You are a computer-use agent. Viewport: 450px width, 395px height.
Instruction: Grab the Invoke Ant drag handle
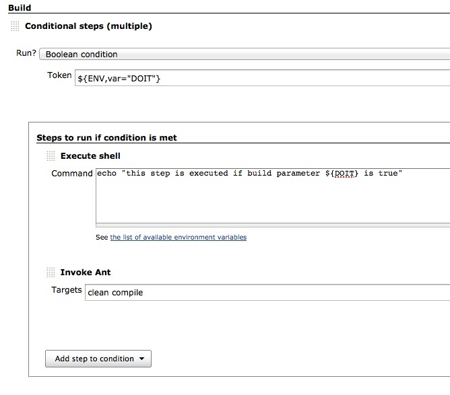51,273
